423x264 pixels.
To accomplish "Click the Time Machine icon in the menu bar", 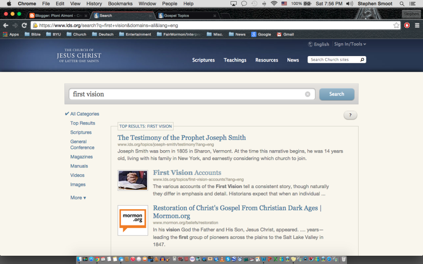I will point(254,3).
